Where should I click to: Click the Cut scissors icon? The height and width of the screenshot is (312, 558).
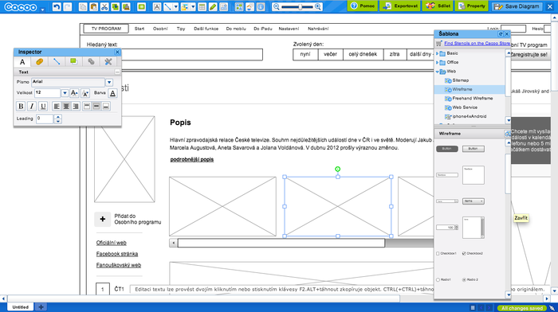[x=104, y=6]
